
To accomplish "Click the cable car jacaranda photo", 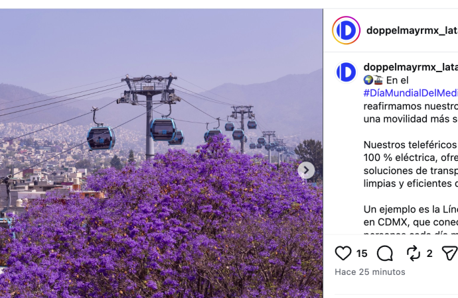I will (161, 153).
